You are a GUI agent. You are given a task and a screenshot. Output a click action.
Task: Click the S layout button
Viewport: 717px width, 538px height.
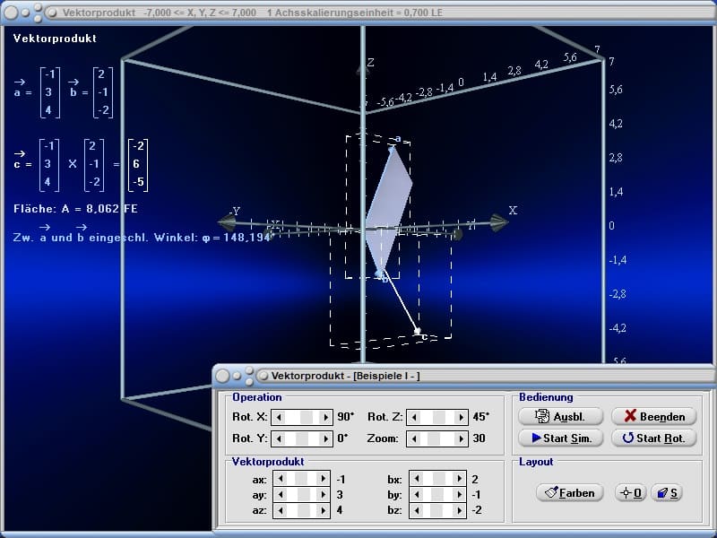[x=667, y=492]
